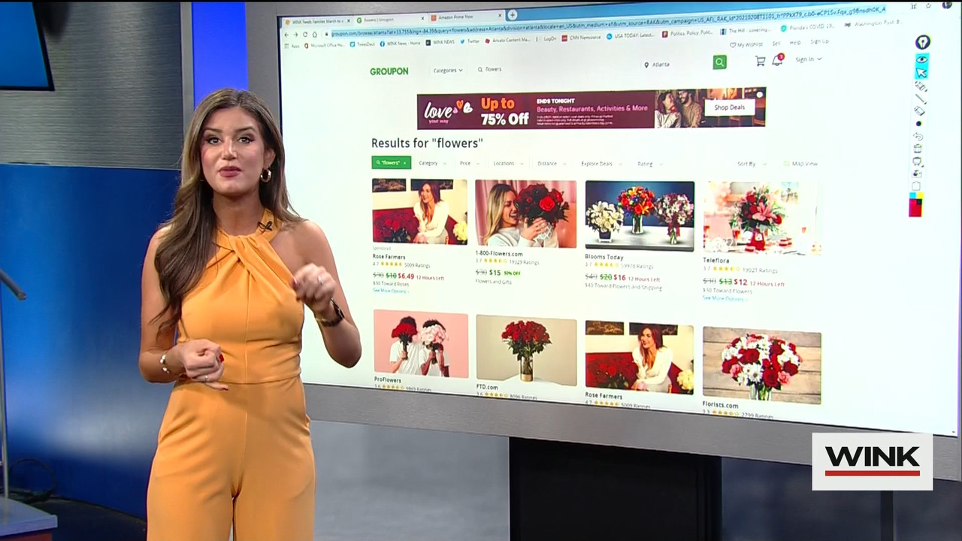
Task: Click the browser home icon
Action: (315, 35)
